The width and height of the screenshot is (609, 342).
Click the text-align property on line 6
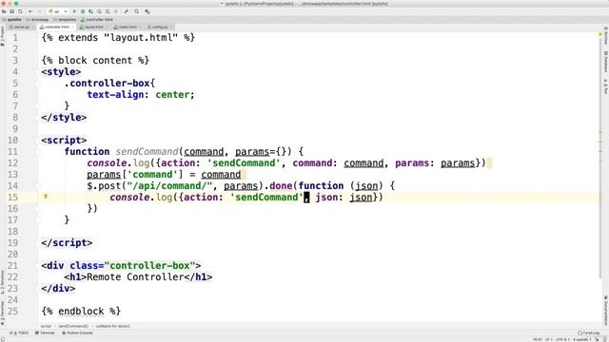pos(115,95)
